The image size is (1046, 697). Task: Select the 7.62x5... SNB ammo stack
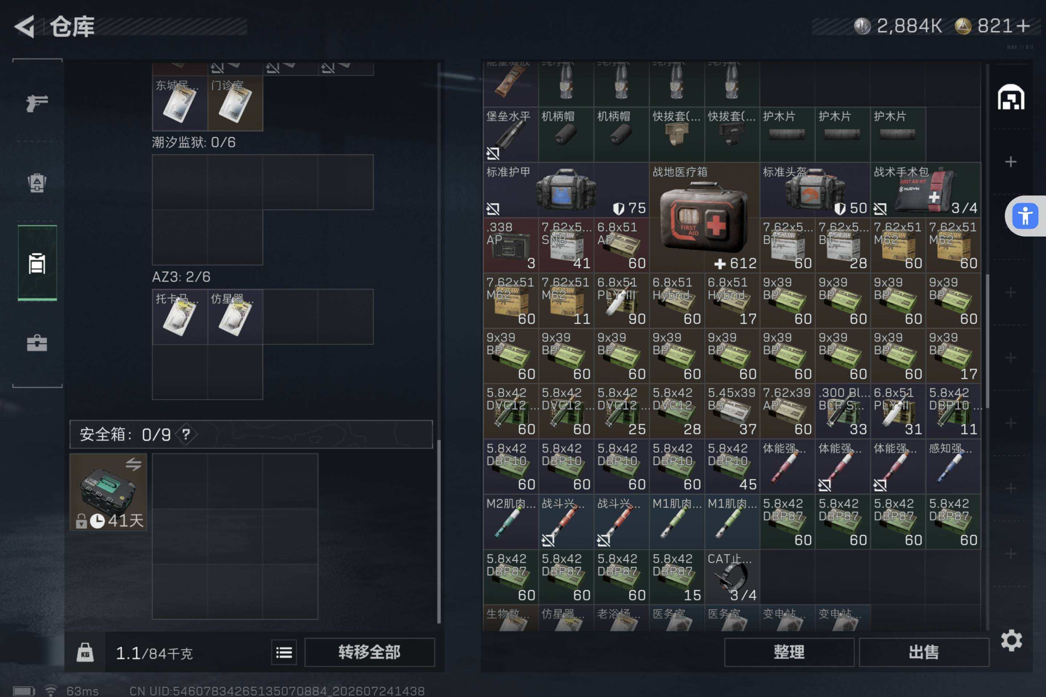coord(566,245)
